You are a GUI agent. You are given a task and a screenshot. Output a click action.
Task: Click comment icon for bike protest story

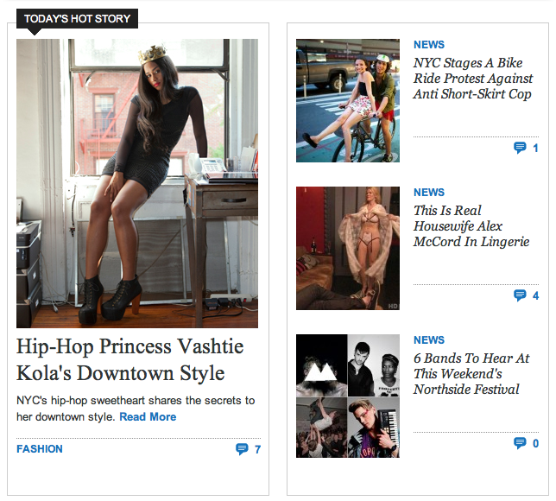pyautogui.click(x=520, y=148)
